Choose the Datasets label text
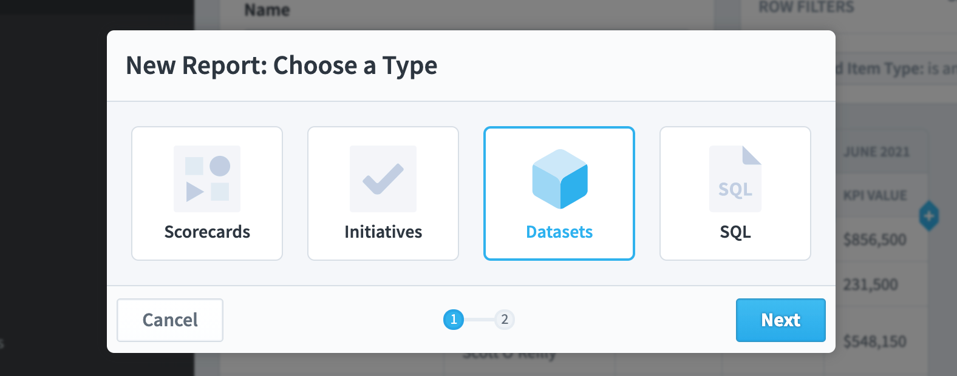The image size is (957, 376). pyautogui.click(x=559, y=232)
